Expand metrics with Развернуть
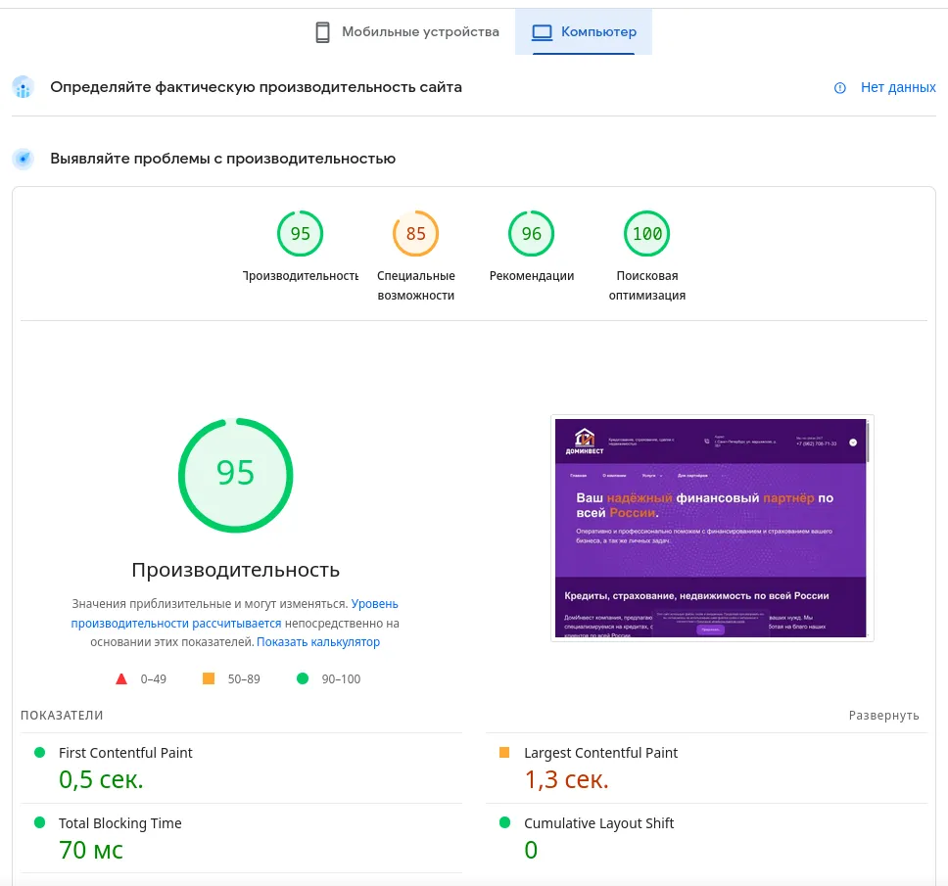Viewport: 948px width, 886px height. tap(883, 716)
